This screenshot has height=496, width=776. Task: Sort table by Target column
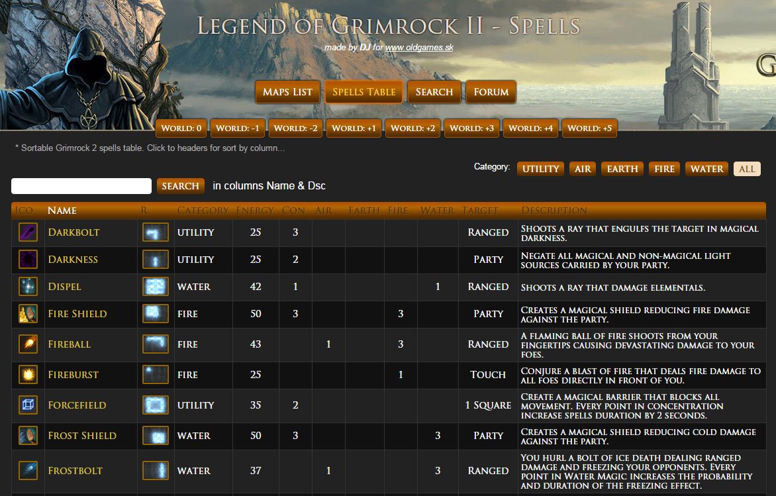click(479, 211)
